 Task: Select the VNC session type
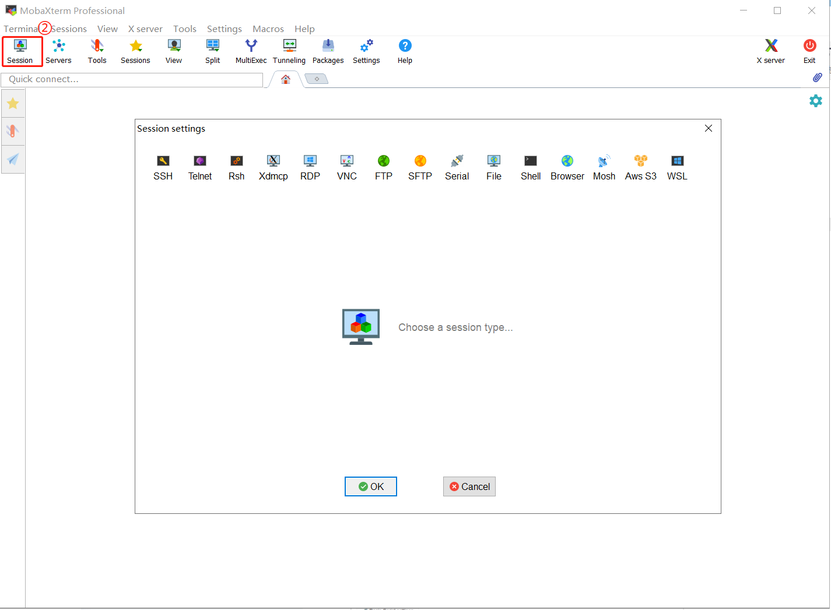pyautogui.click(x=347, y=168)
